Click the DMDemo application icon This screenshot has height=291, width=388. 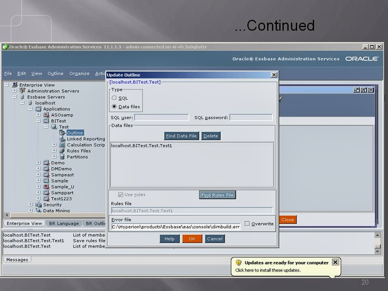(x=46, y=169)
